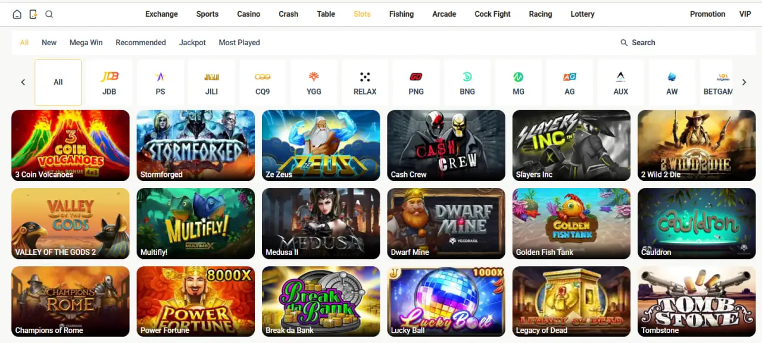
Task: Launch the Ze Zeus game thumbnail
Action: [321, 145]
